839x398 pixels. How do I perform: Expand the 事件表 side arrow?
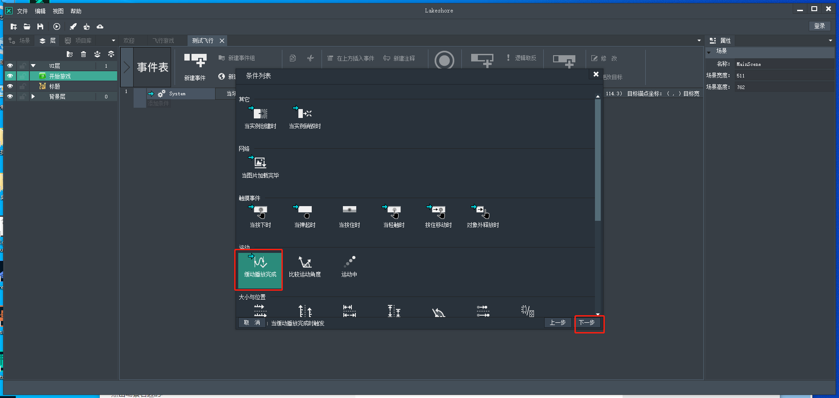coord(127,67)
